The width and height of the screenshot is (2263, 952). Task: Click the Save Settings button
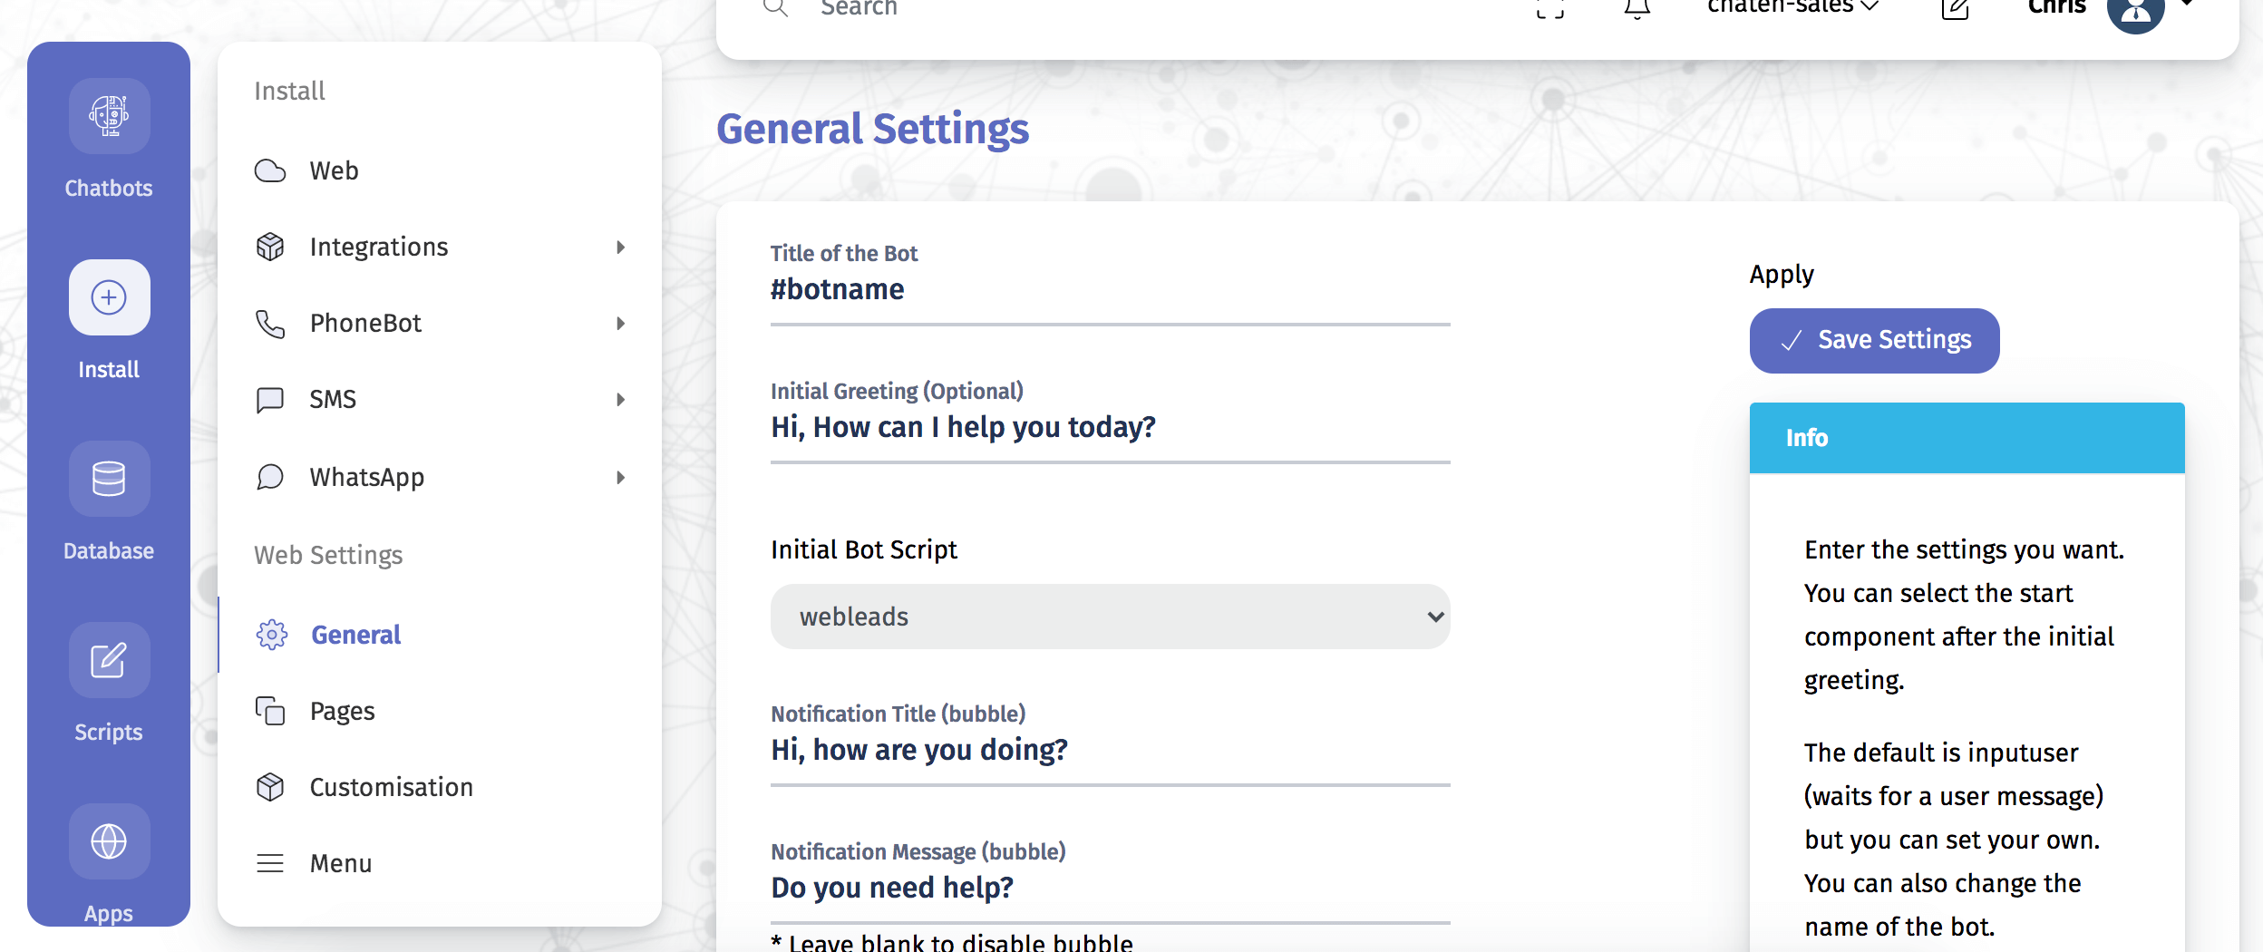1873,340
